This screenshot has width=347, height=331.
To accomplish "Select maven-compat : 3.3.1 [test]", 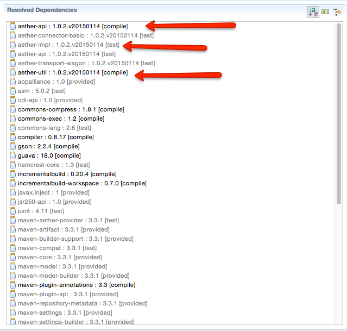I will click(58, 248).
